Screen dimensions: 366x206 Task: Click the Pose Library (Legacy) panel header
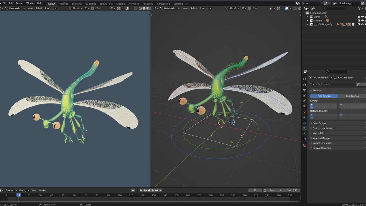323,128
